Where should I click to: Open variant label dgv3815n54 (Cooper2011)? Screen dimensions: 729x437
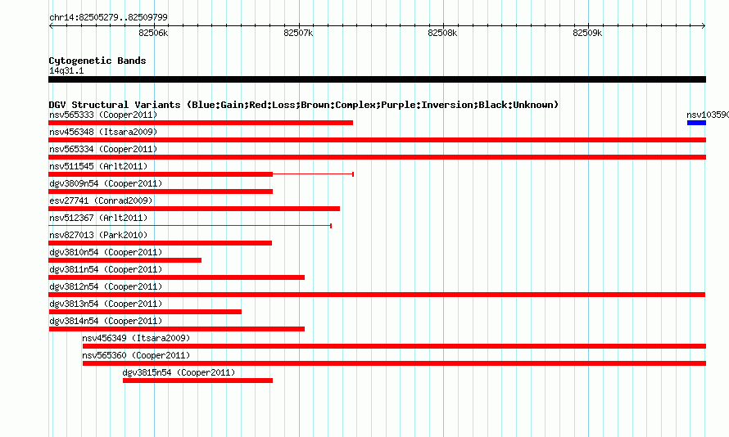(x=179, y=372)
